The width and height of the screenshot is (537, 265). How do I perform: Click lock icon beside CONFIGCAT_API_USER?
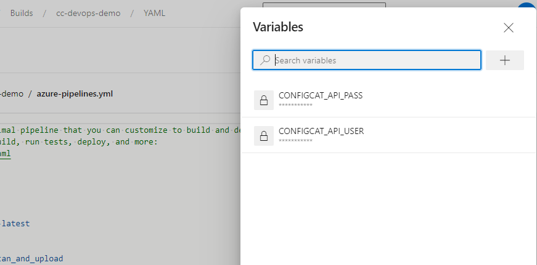tap(264, 136)
